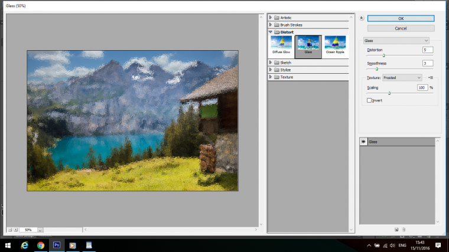Click the ENG language indicator
Screen dimensions: 449x252
point(402,246)
